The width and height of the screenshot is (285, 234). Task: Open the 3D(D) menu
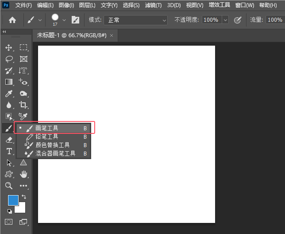(x=174, y=5)
